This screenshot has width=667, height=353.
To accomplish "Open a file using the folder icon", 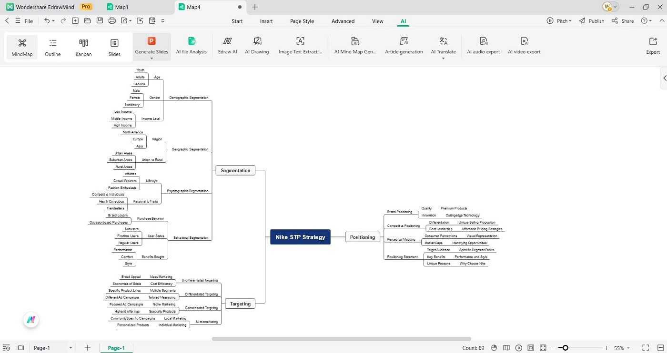I will [x=88, y=21].
